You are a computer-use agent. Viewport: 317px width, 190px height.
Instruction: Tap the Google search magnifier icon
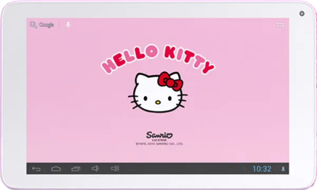tap(33, 25)
